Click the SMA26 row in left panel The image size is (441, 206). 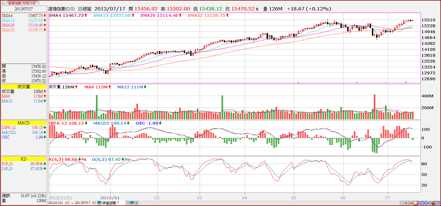(24, 25)
